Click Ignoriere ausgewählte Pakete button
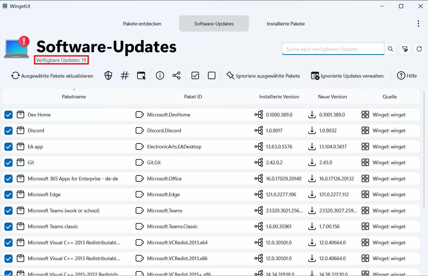 [263, 76]
